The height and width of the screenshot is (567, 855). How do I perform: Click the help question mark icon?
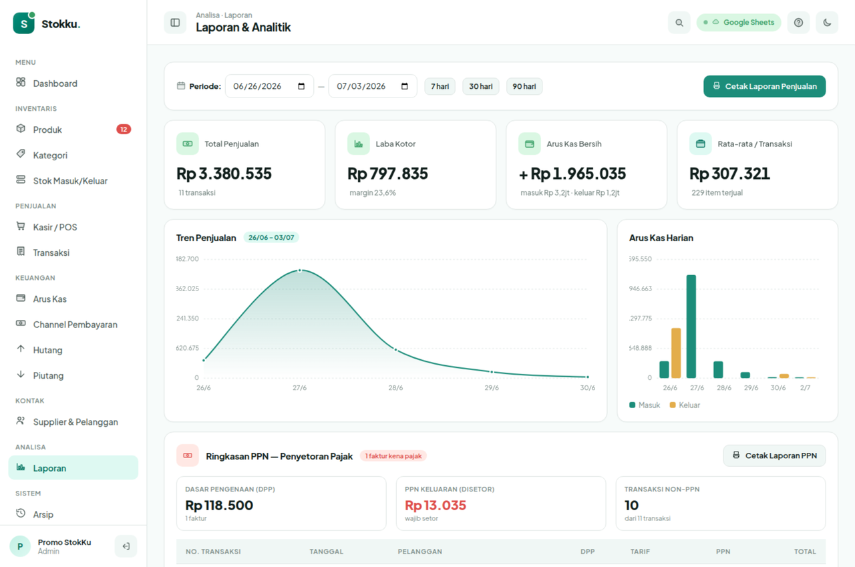(x=798, y=23)
